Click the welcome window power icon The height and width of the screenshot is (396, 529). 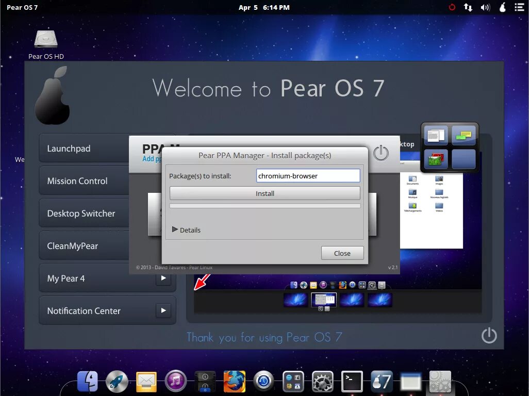point(489,336)
